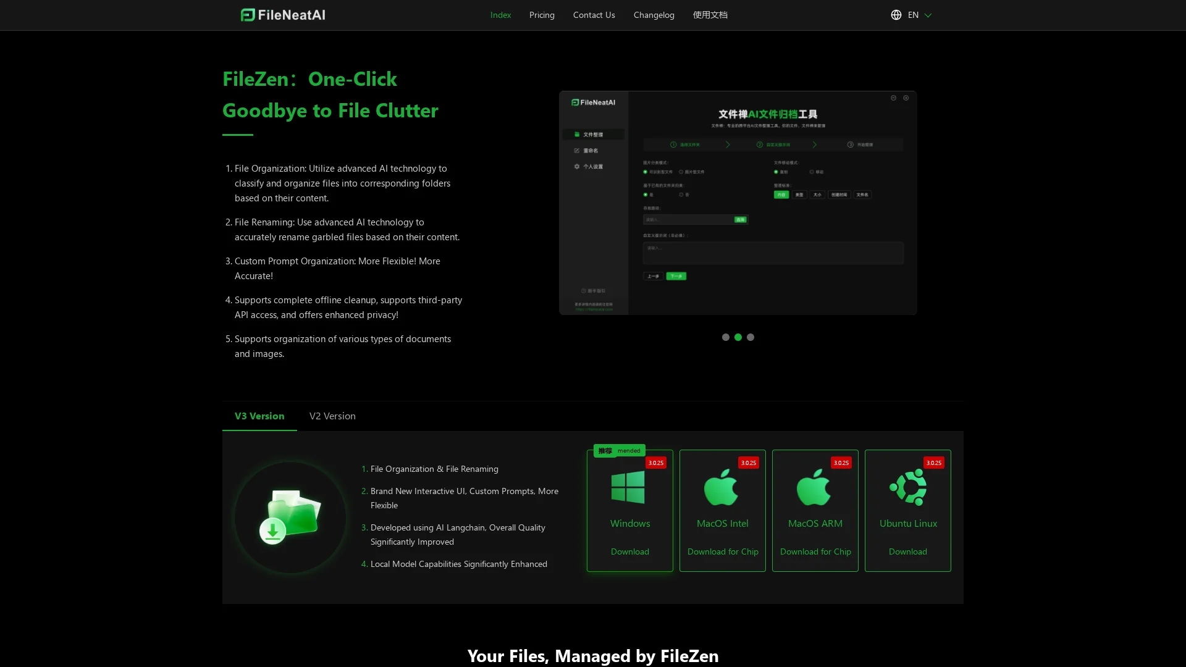Viewport: 1186px width, 667px height.
Task: Click the 3.0.25 badge on Ubuntu Linux card
Action: [933, 463]
